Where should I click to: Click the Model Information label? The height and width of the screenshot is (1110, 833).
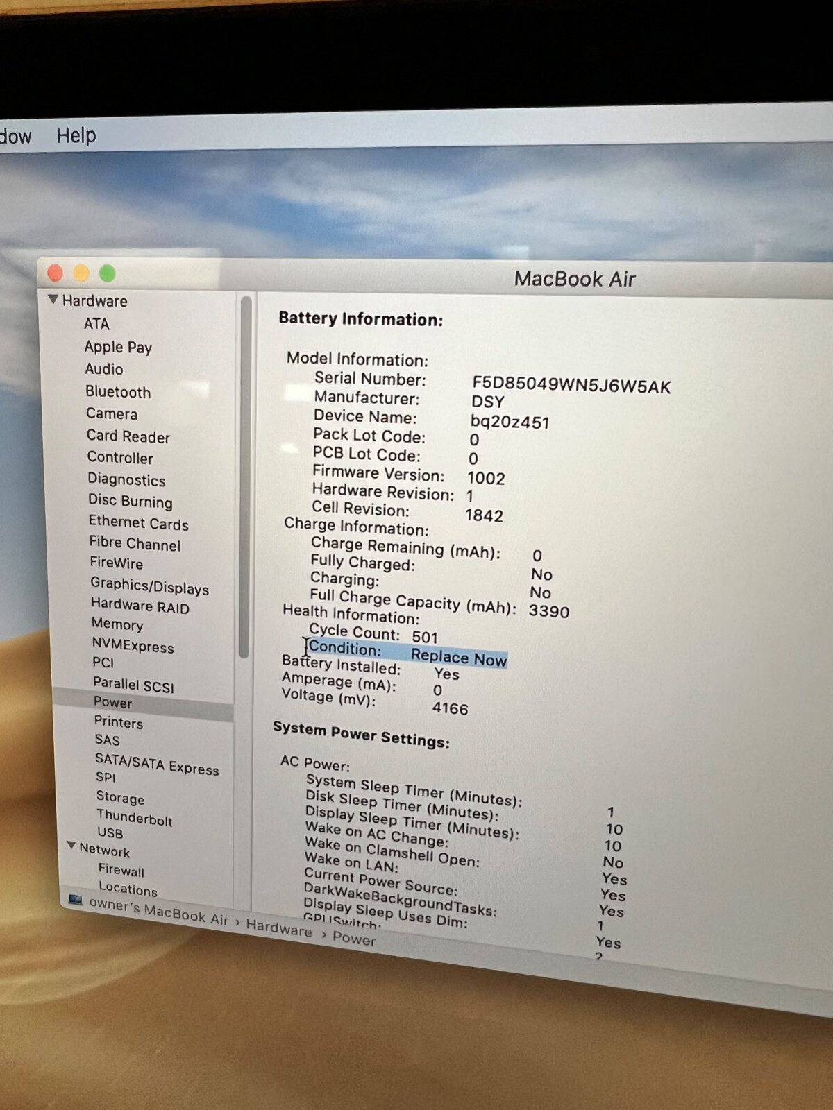pos(357,359)
